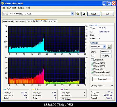Click the Jitter magenta legend swatch
The image size is (117, 107).
[62, 89]
